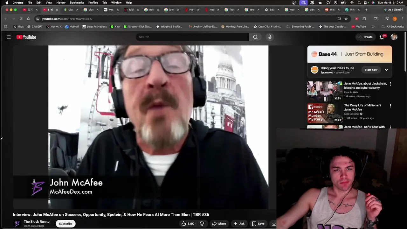This screenshot has height=229, width=407.
Task: Open Chrome Profiles menu
Action: pos(93,3)
